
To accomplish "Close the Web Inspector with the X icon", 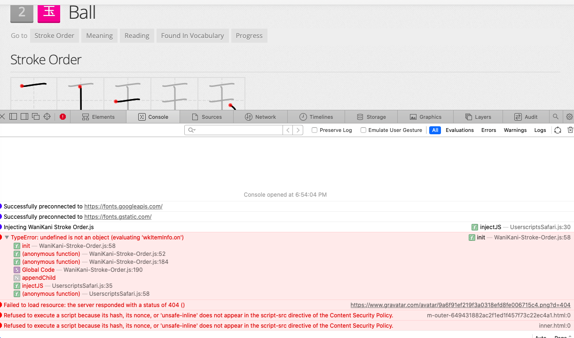I will 2,116.
